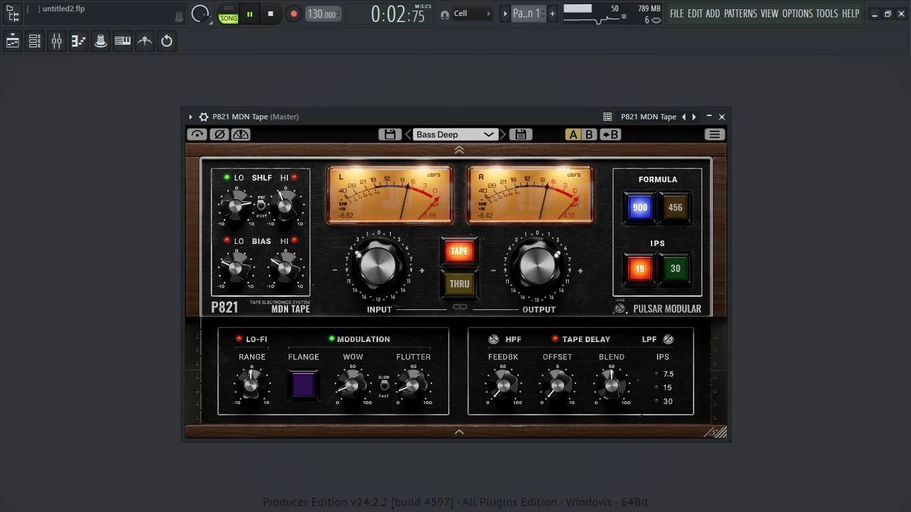Toggle the SHLF LO green LED
Viewport: 911px width, 512px height.
tap(227, 177)
